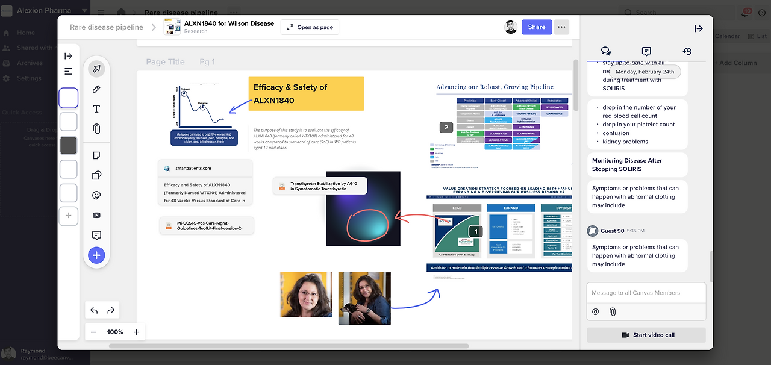The height and width of the screenshot is (365, 771).
Task: Open Home in the background sidebar
Action: (x=26, y=33)
